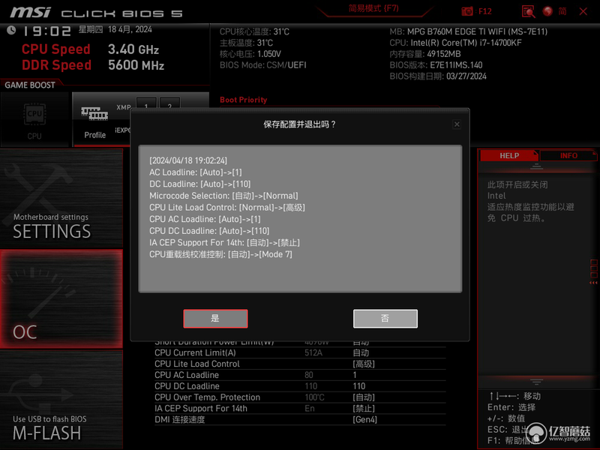
Task: Click the CPU Speed 3.40 GHz readout
Action: click(90, 49)
